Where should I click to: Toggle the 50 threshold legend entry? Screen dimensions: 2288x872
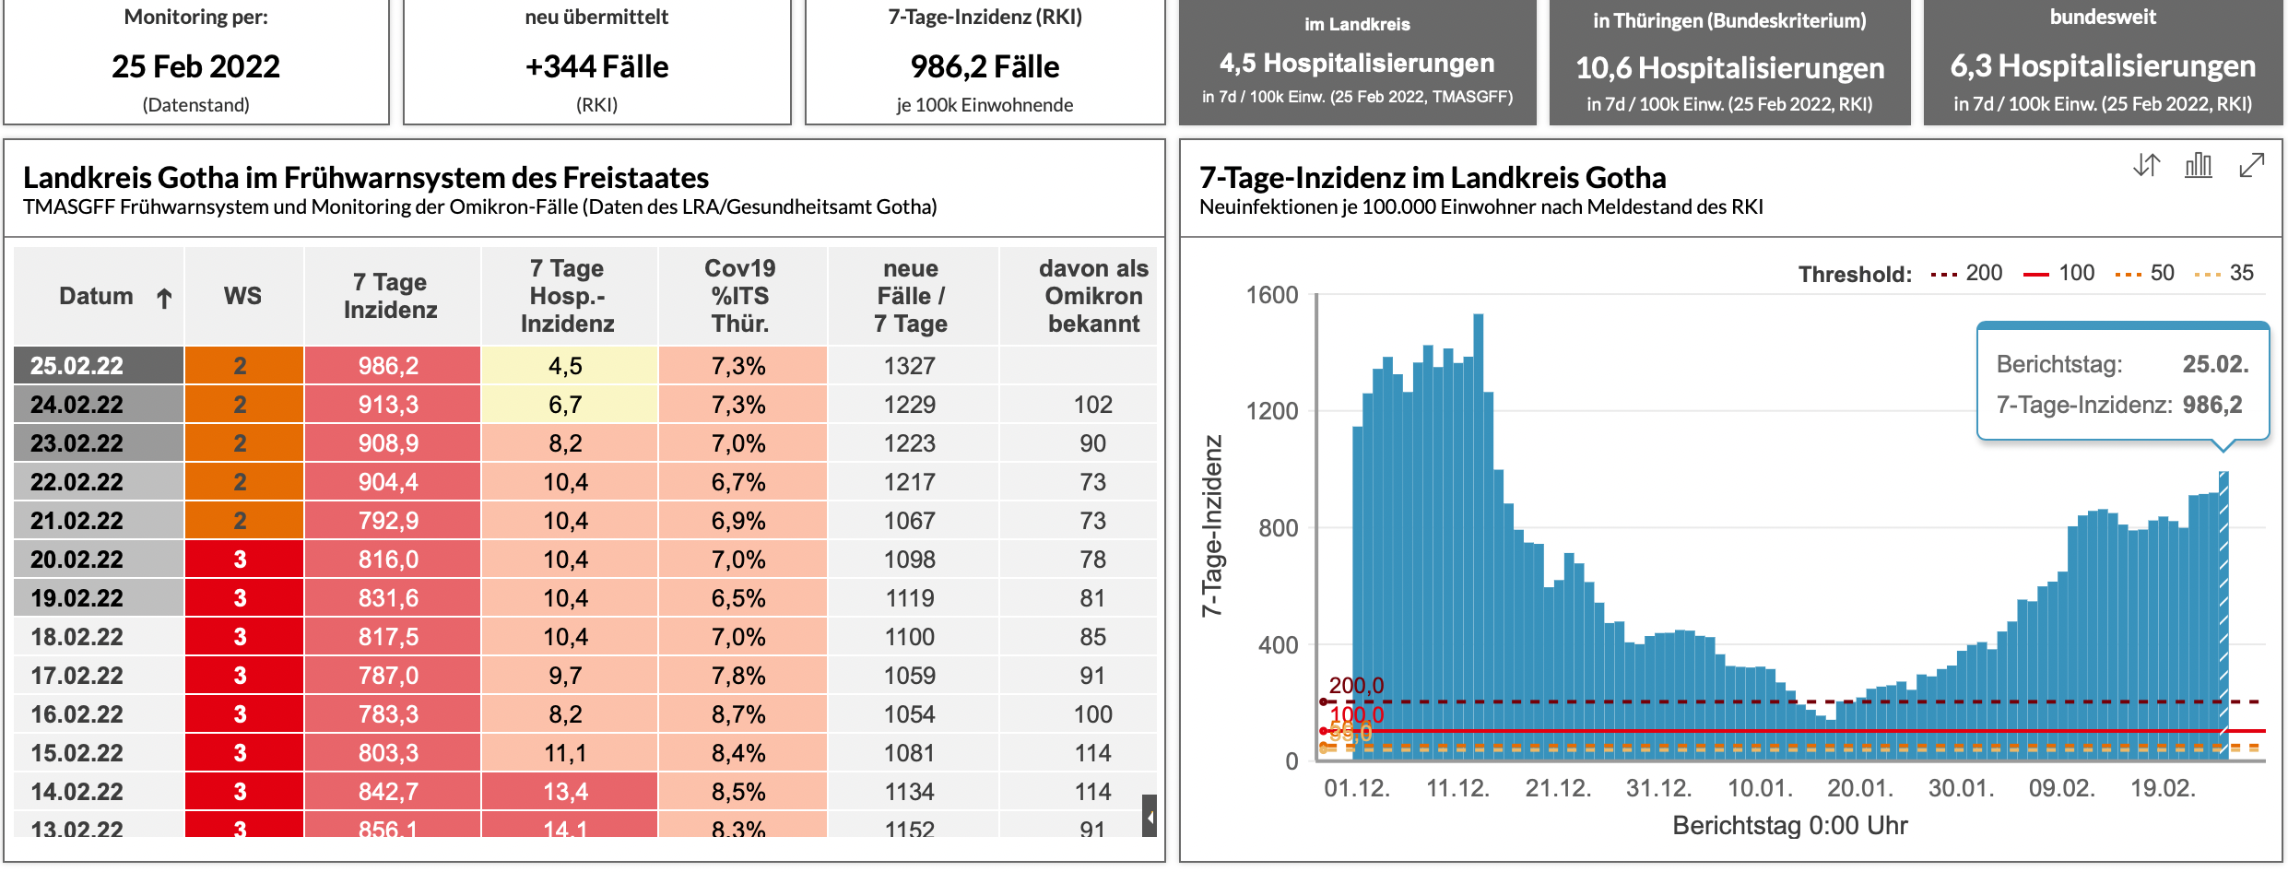tap(2144, 273)
